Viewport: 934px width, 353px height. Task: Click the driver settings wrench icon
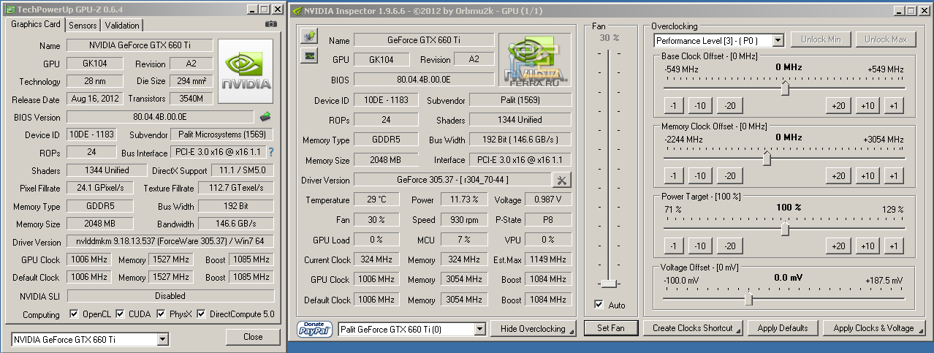pyautogui.click(x=562, y=180)
